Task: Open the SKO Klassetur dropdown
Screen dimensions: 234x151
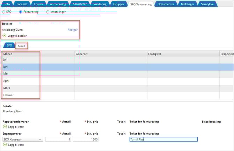Action: 23,139
